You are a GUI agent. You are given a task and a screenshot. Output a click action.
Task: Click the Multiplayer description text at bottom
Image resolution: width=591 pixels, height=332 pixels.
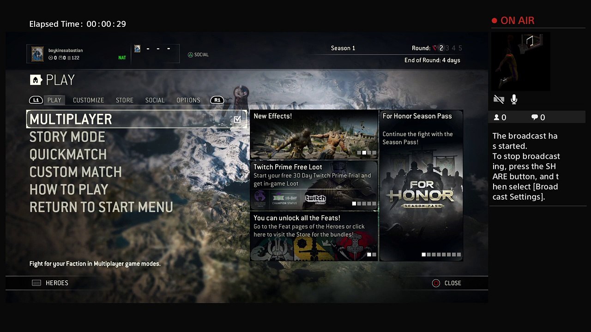(95, 264)
